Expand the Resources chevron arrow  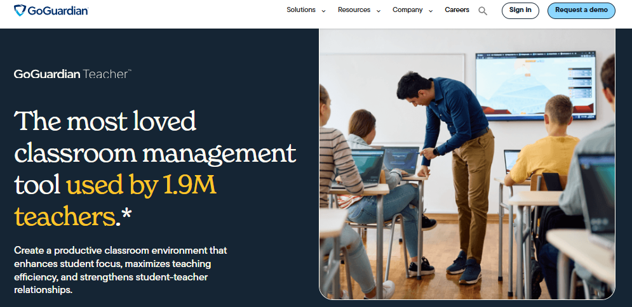(379, 11)
